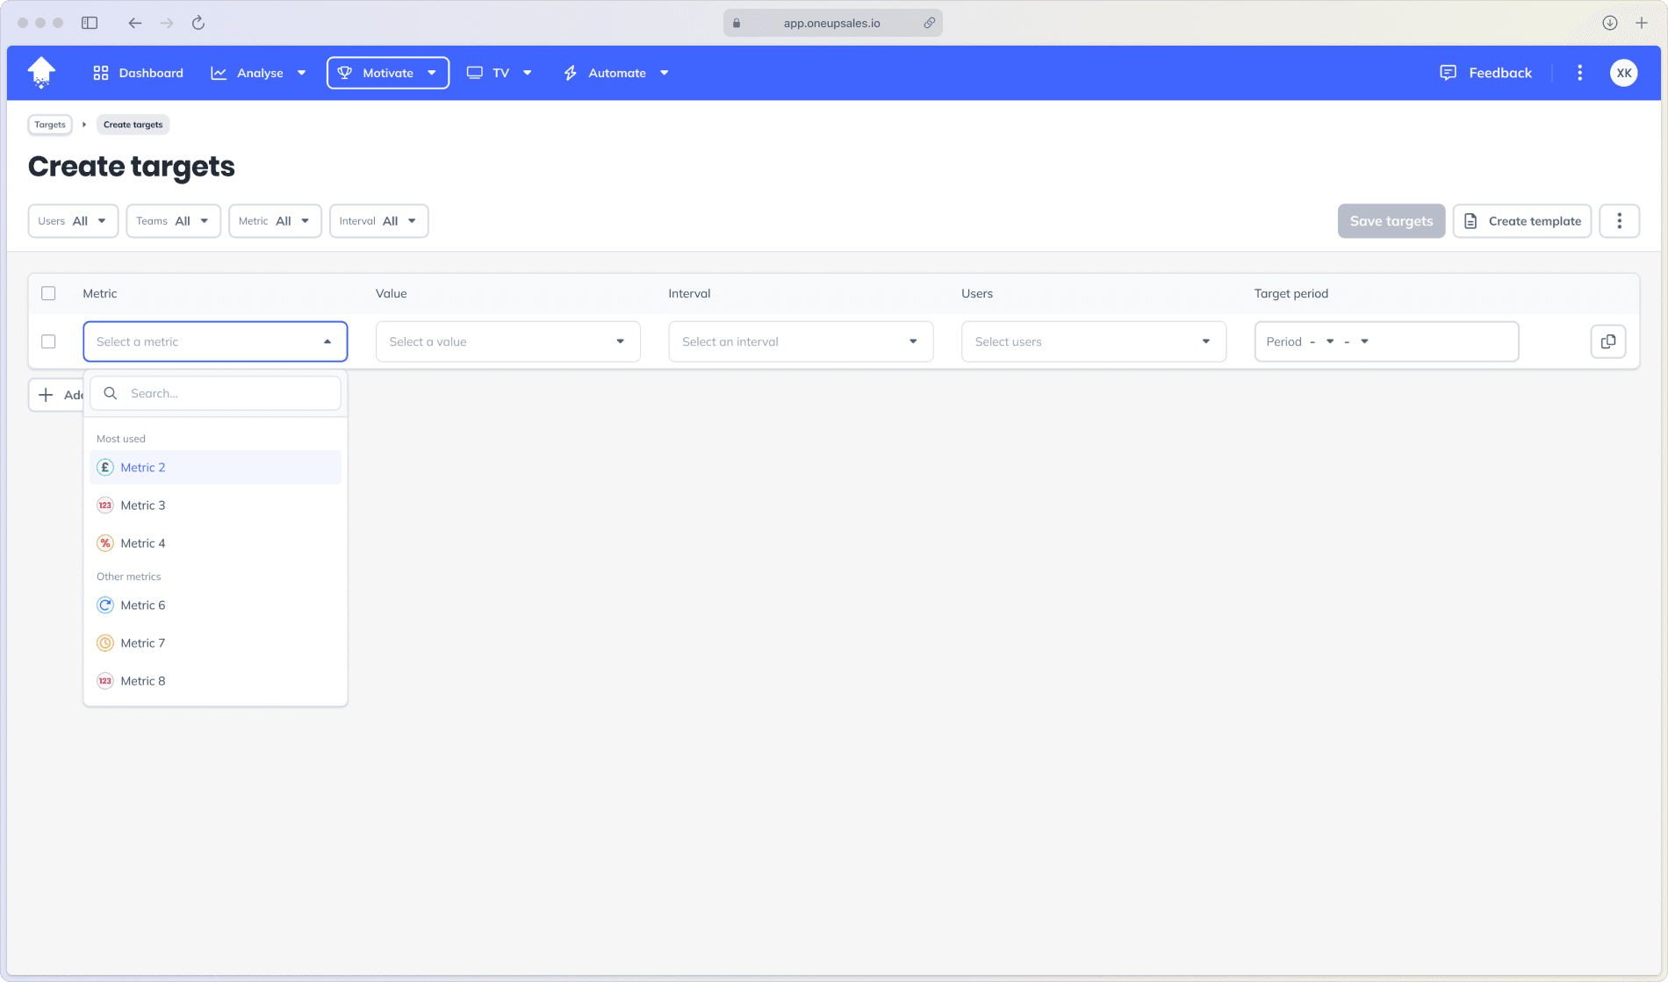
Task: Click the app.oneupsales.io address bar
Action: (832, 23)
